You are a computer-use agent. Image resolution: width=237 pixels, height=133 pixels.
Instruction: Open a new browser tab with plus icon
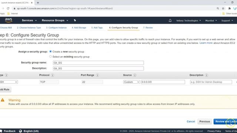(38, 3)
